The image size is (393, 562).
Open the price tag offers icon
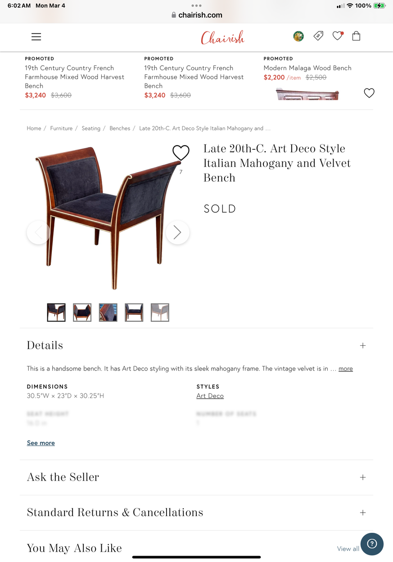(318, 36)
